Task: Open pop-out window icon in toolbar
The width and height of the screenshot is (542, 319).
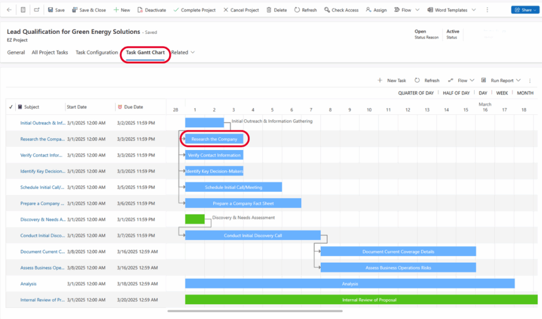Action: click(x=37, y=10)
